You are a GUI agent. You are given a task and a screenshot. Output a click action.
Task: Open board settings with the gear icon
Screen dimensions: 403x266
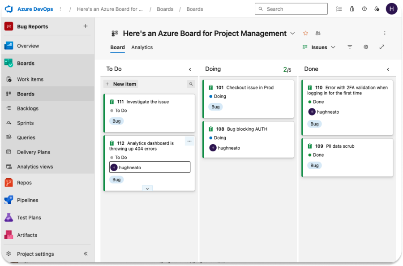coord(366,47)
